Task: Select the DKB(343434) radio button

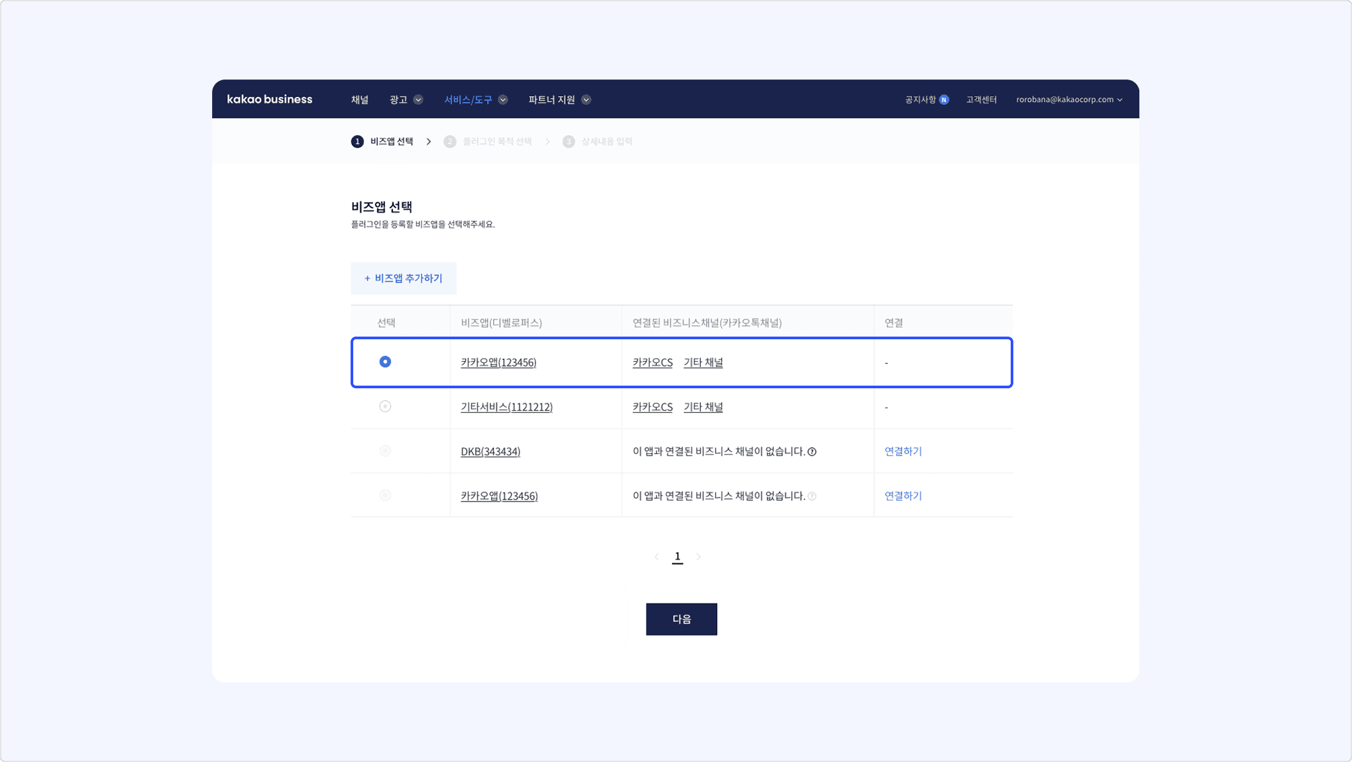Action: click(385, 451)
